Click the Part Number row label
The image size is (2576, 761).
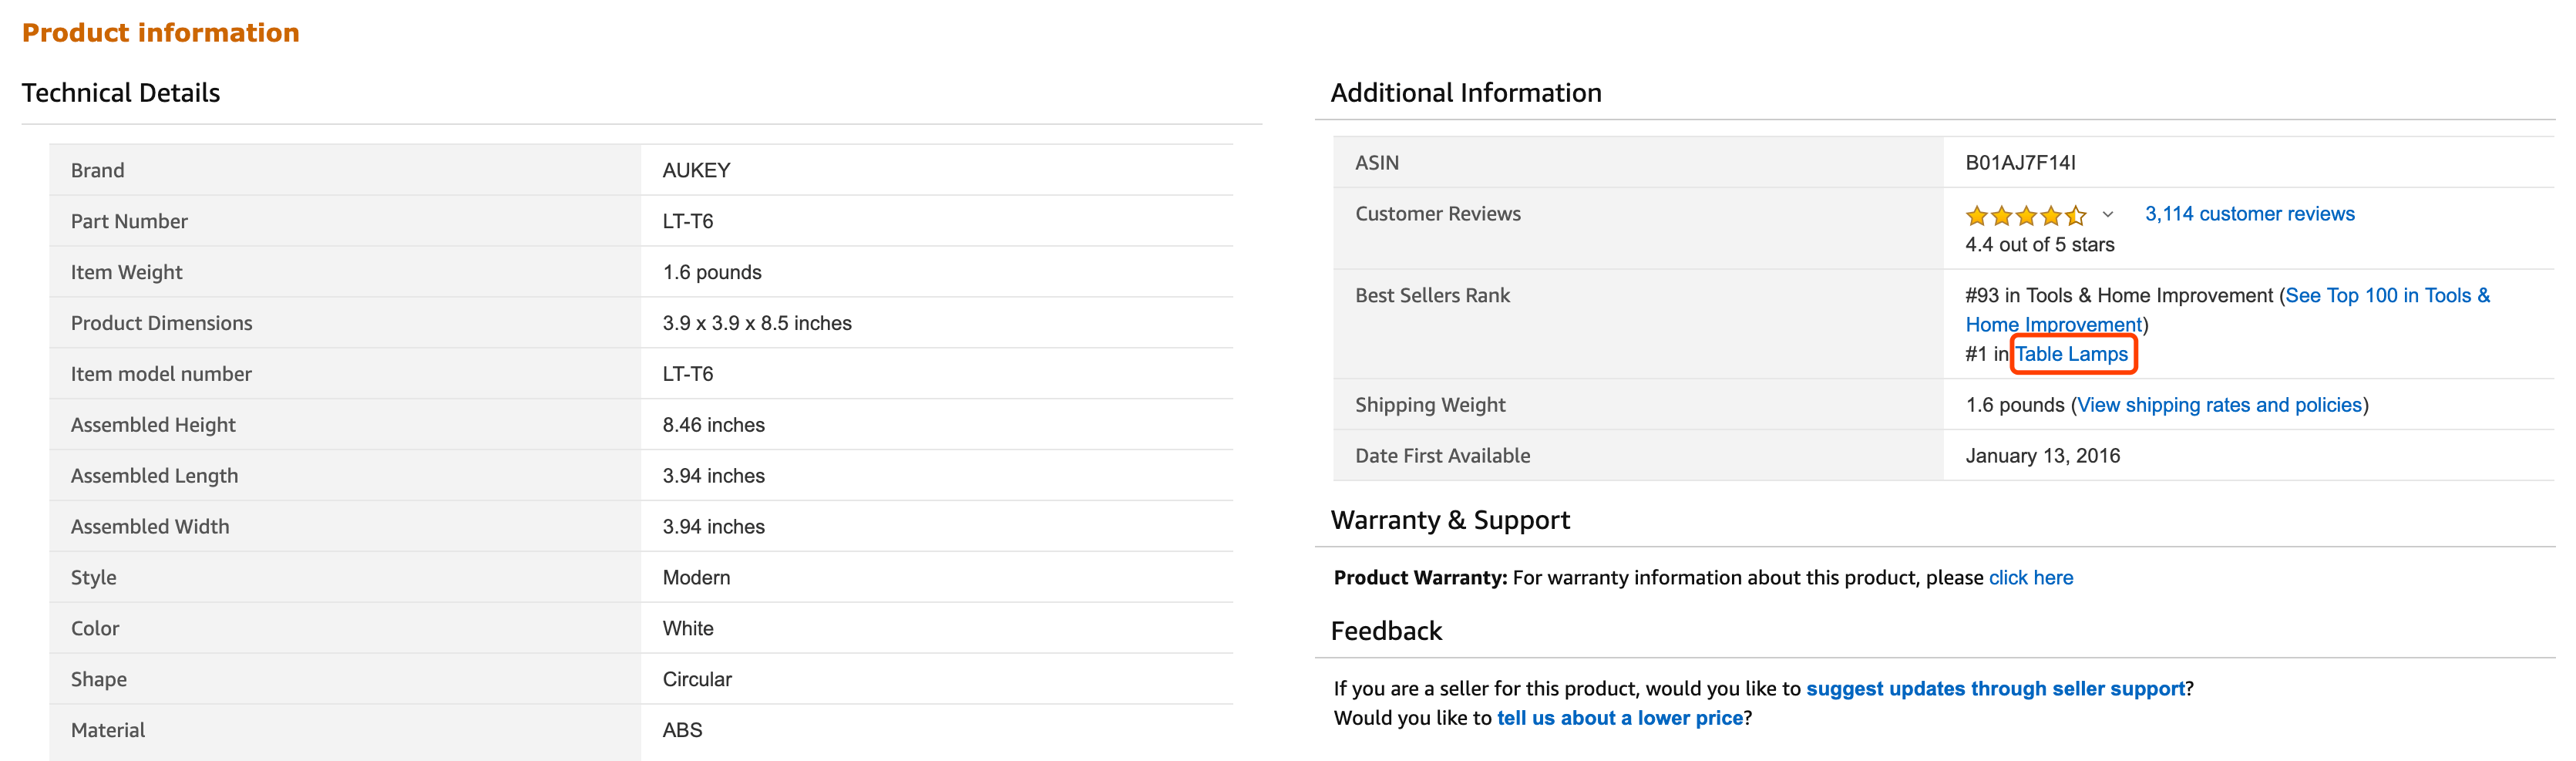(x=129, y=222)
